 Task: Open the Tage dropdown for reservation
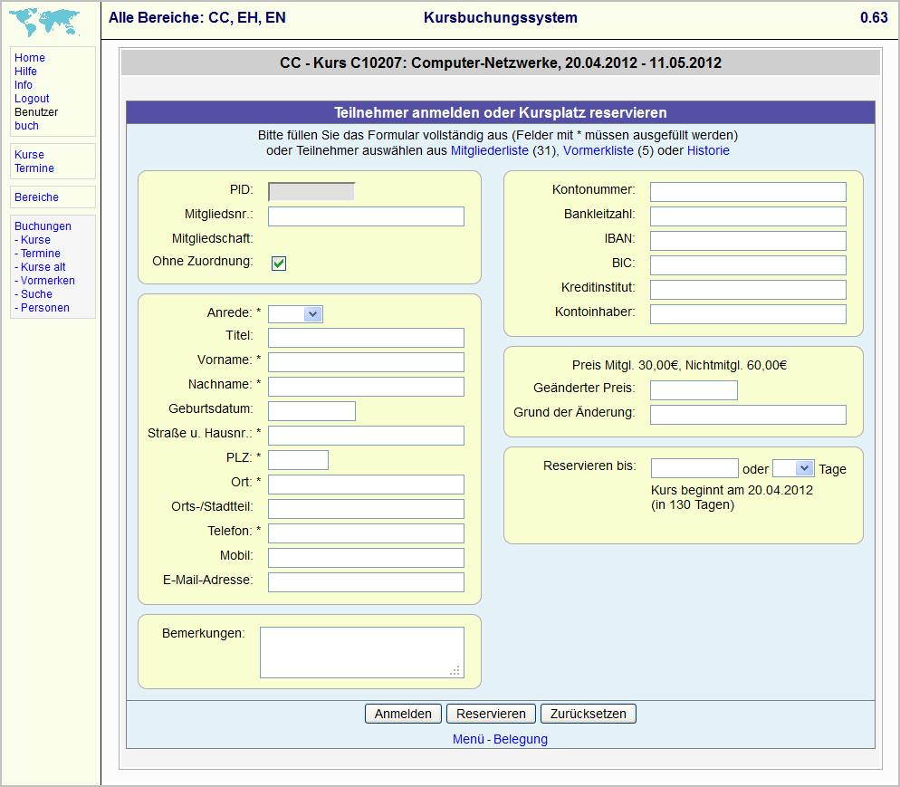point(793,468)
